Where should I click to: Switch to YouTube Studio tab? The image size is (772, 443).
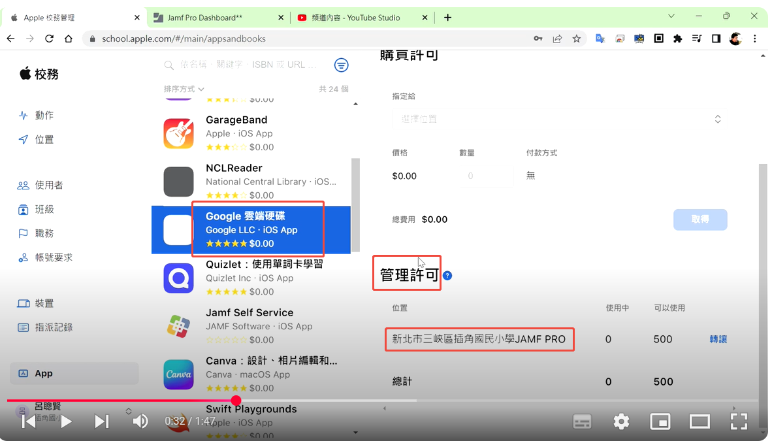pyautogui.click(x=362, y=18)
